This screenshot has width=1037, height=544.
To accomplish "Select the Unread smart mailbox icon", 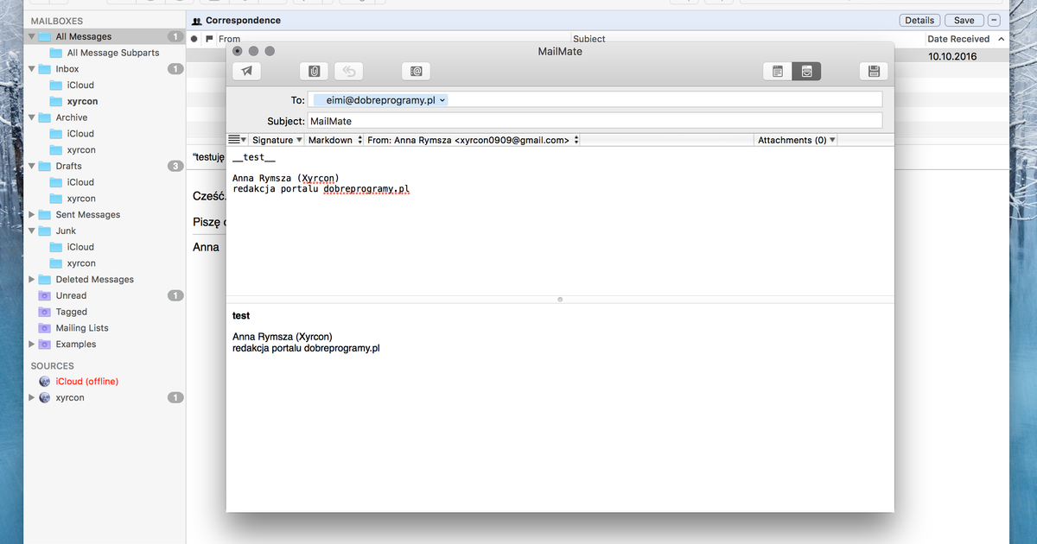I will click(x=45, y=295).
